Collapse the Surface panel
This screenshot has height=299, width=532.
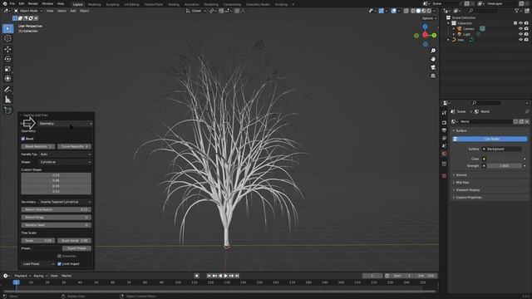pos(461,131)
